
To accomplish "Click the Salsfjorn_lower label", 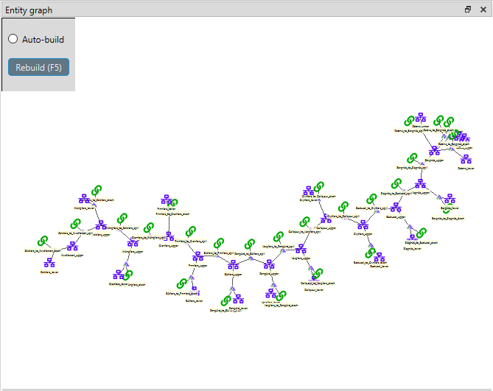I will point(49,272).
